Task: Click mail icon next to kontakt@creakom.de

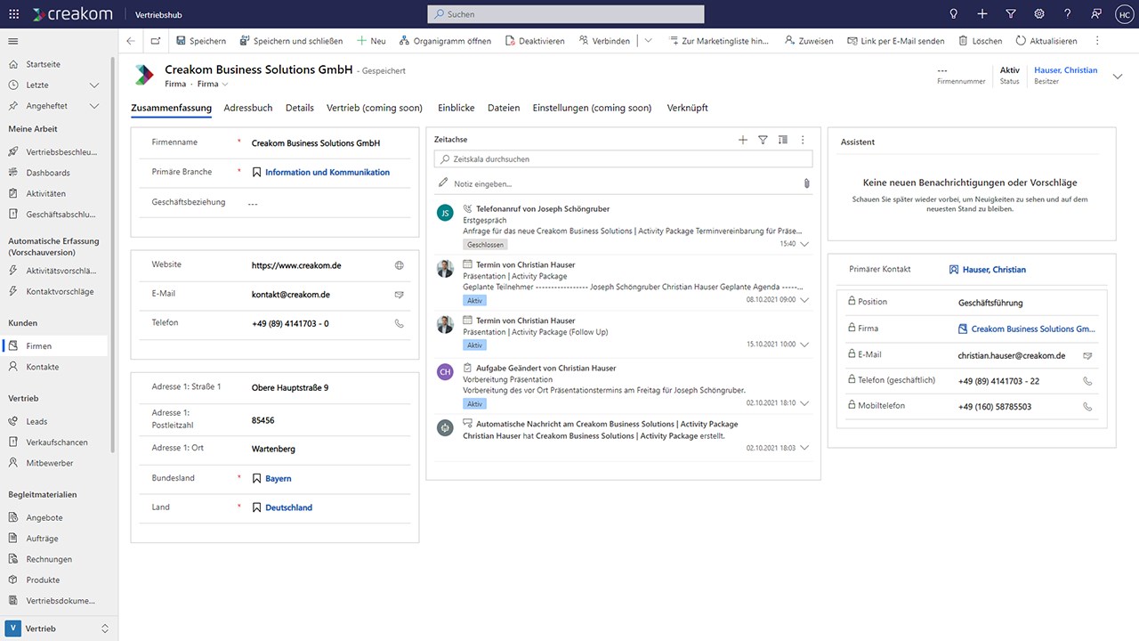Action: click(399, 294)
